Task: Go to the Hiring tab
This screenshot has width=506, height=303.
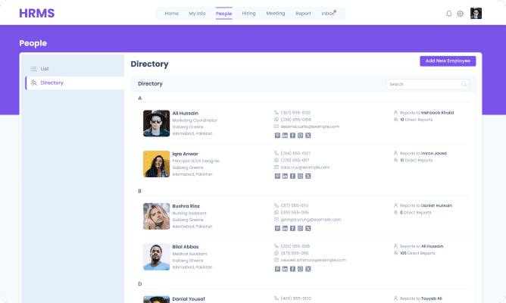Action: 248,14
